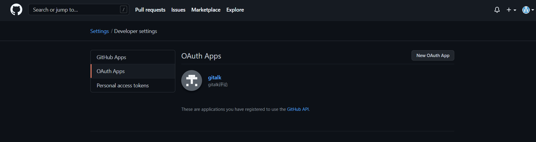
Task: Open the Marketplace page
Action: 206,10
